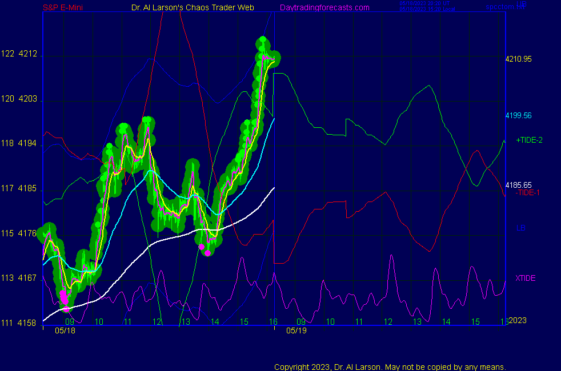The width and height of the screenshot is (561, 371).
Task: Click the '05/18' date label
Action: (x=65, y=330)
